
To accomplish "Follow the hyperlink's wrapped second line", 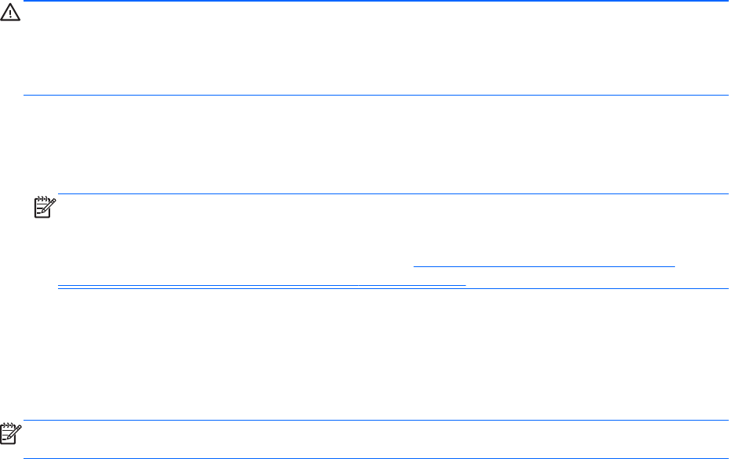I will (x=262, y=284).
